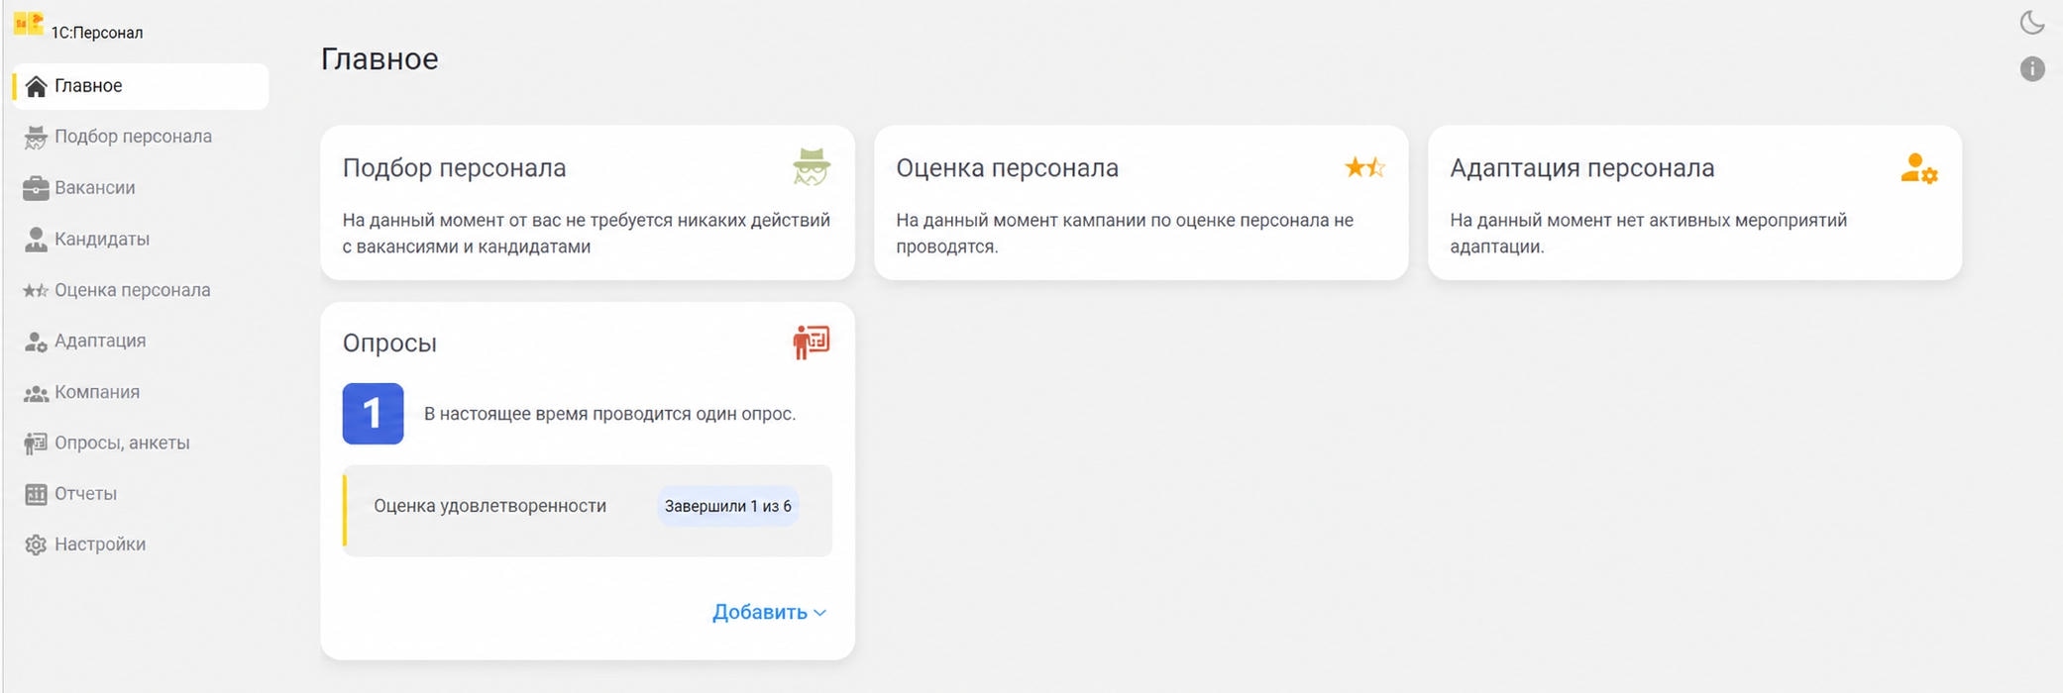
Task: Click text about no active adaptation events
Action: pyautogui.click(x=1648, y=234)
